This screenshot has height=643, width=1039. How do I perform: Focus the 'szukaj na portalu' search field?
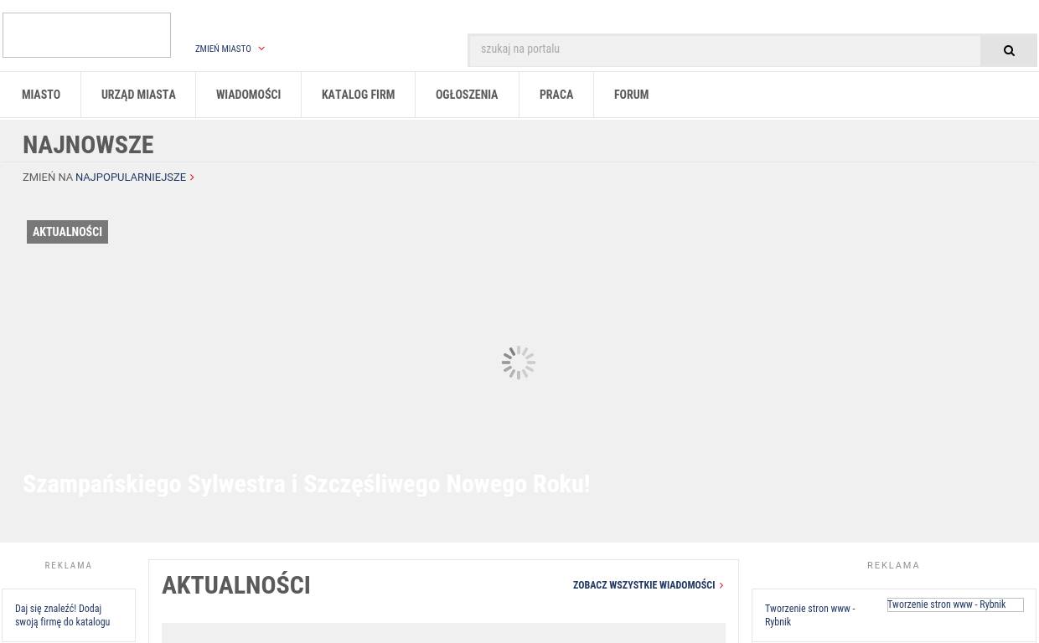[725, 50]
